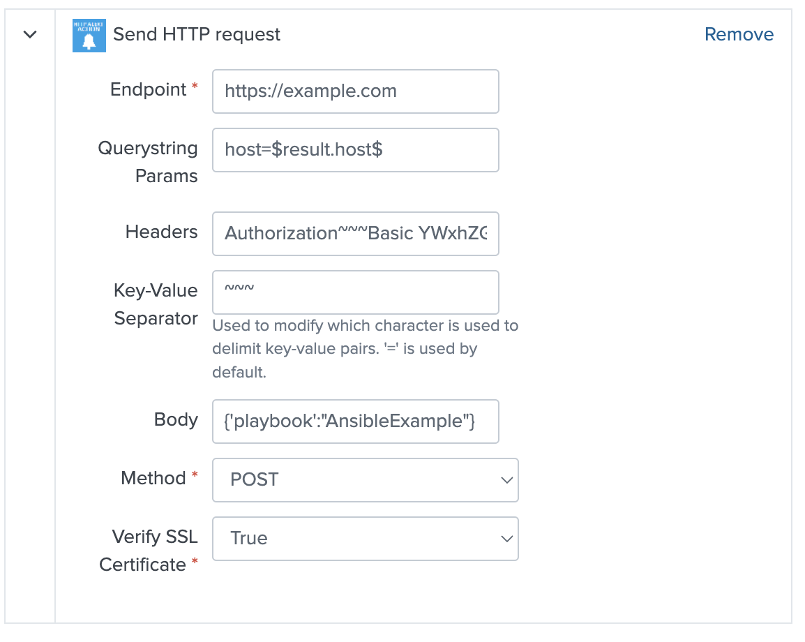Click the Endpoint field label
Image resolution: width=805 pixels, height=642 pixels.
(x=149, y=89)
